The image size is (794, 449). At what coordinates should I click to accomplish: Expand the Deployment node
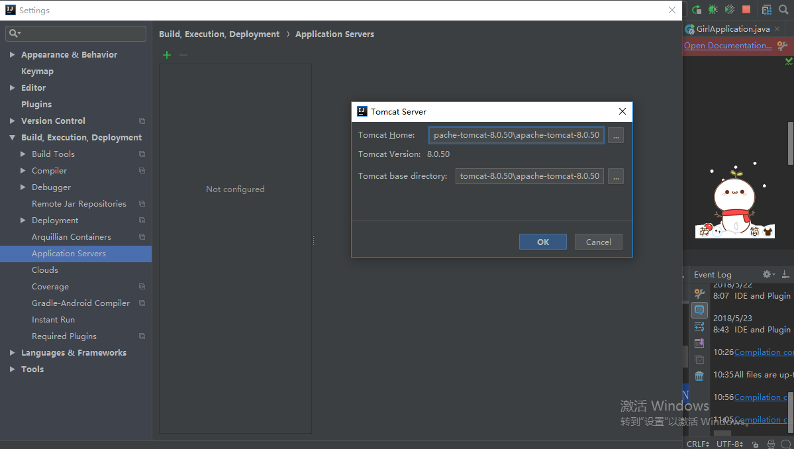click(23, 221)
